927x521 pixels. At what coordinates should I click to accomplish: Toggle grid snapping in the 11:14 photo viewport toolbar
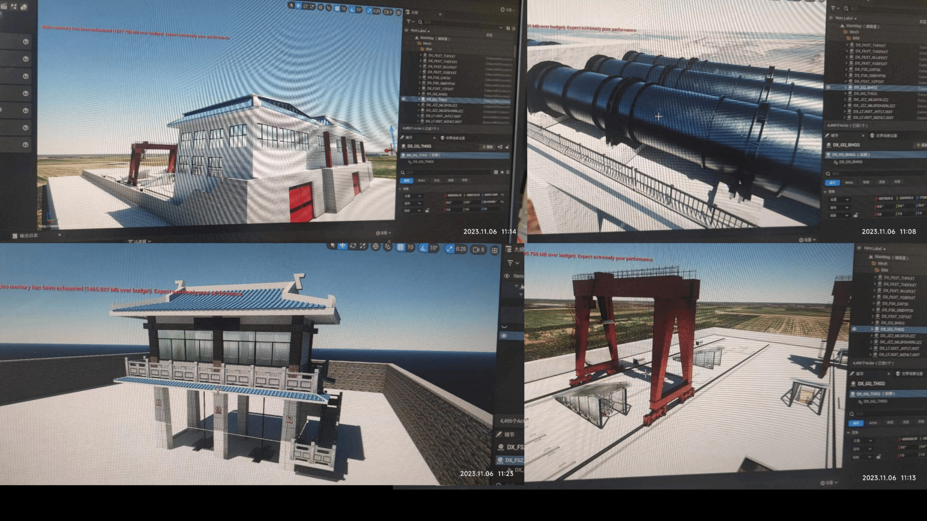coord(337,9)
